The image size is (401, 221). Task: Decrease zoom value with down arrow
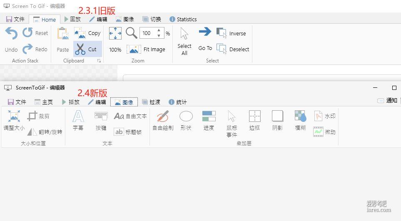point(159,36)
